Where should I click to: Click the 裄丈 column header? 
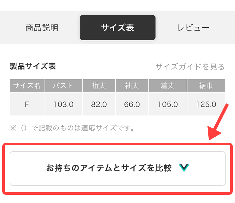tap(99, 85)
